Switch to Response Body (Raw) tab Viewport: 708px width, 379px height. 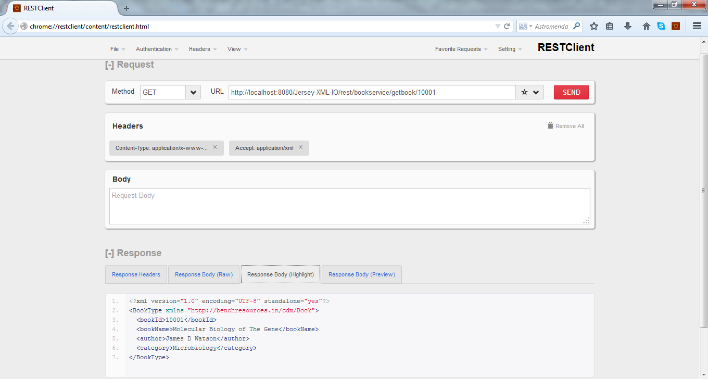[204, 274]
